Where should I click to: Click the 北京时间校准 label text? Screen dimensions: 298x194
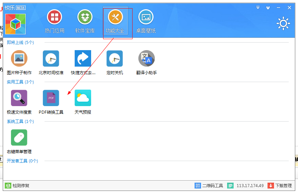51,72
